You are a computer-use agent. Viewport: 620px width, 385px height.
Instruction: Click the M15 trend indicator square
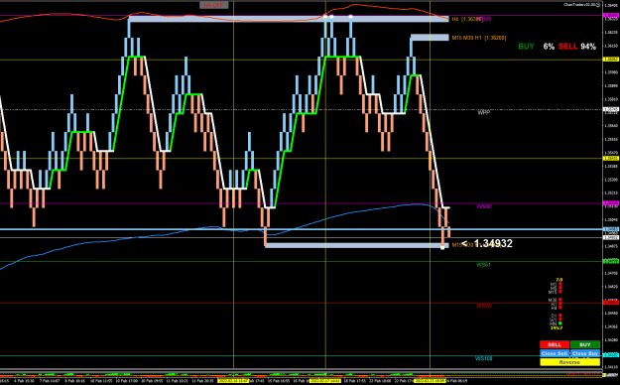[x=560, y=292]
